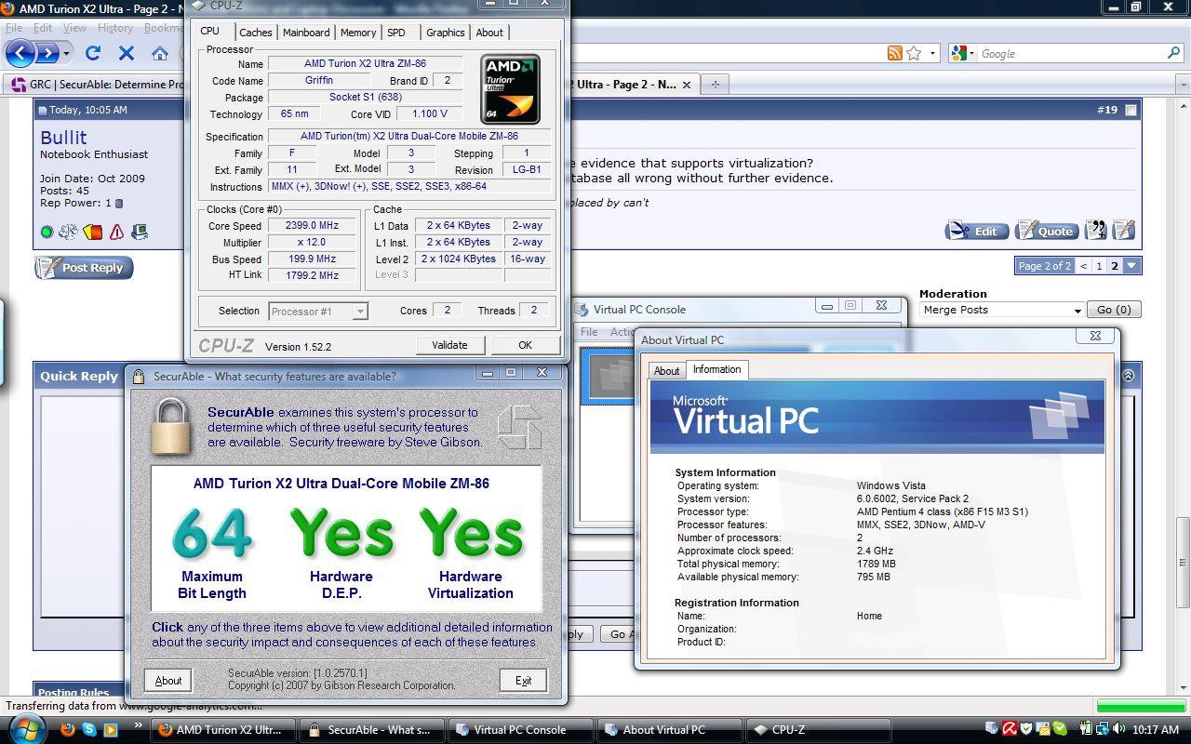Select the Information tab in About Virtual PC
1191x744 pixels.
(716, 369)
